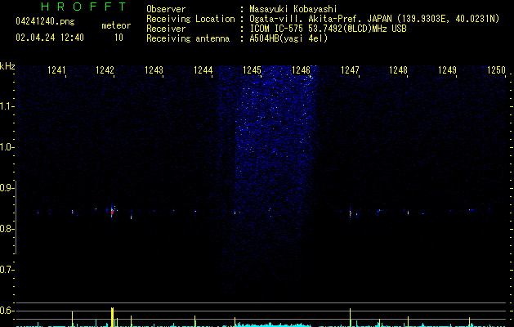The width and height of the screenshot is (514, 327).
Task: Click the Receiving antenna label
Action: click(x=188, y=38)
